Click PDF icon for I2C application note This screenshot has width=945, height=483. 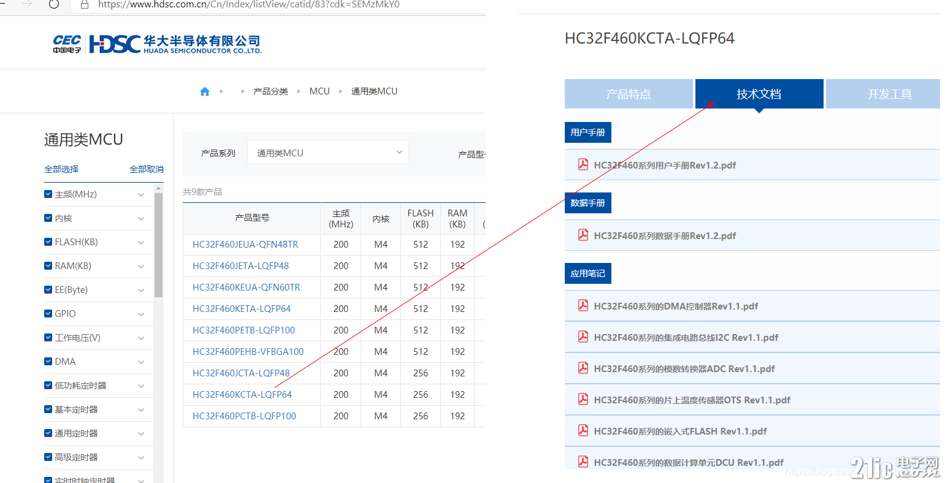tap(583, 337)
